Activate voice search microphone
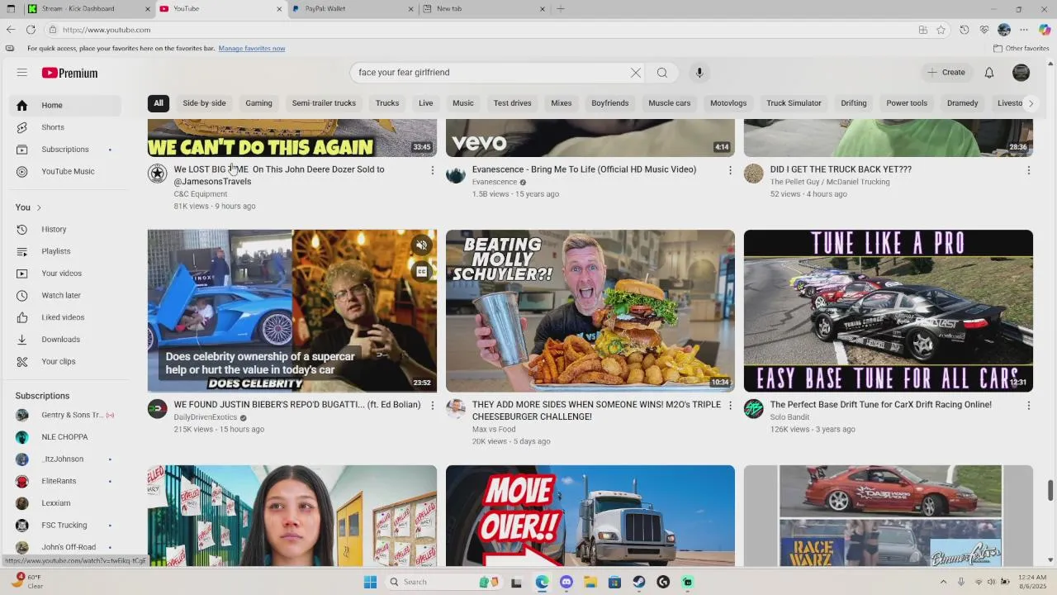1057x595 pixels. pyautogui.click(x=699, y=73)
